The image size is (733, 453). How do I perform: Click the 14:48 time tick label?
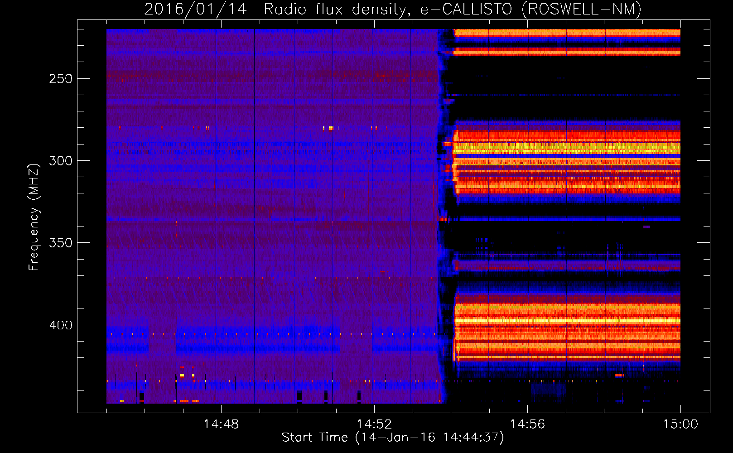(x=221, y=424)
